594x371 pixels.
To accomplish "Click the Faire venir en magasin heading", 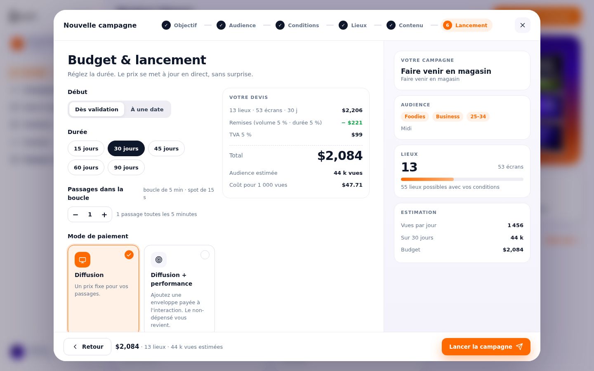I will [446, 71].
